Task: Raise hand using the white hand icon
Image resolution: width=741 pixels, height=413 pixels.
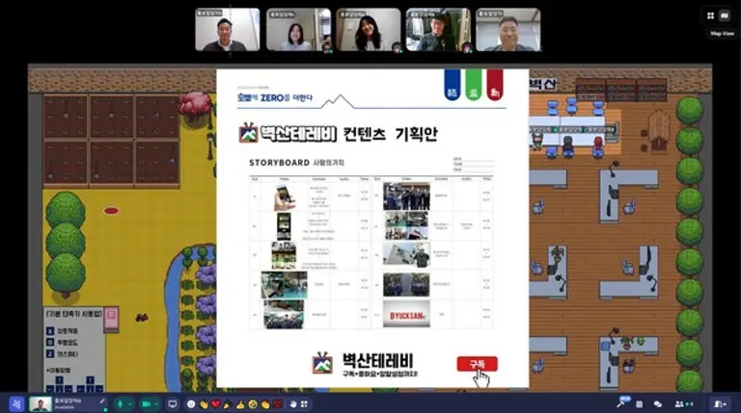Action: (x=293, y=404)
